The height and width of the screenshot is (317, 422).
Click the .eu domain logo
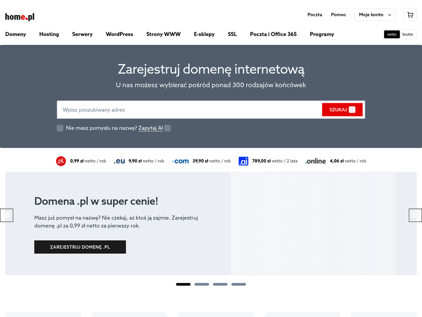pos(119,161)
